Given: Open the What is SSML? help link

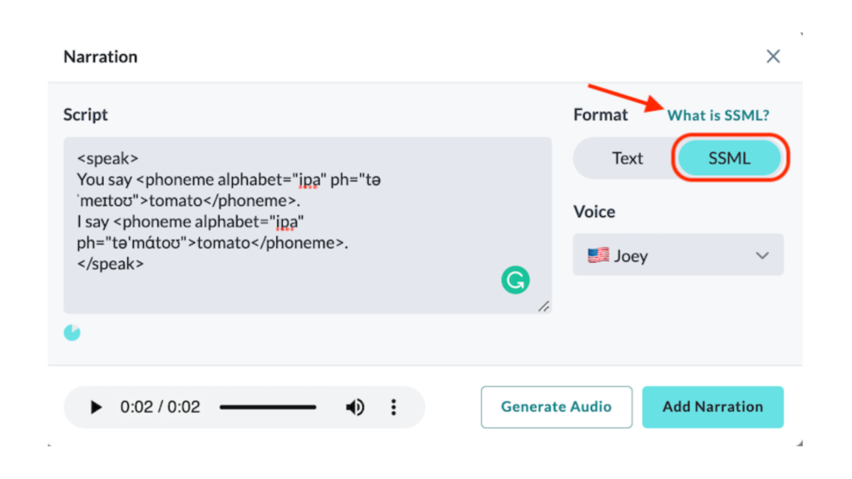Looking at the screenshot, I should [718, 115].
